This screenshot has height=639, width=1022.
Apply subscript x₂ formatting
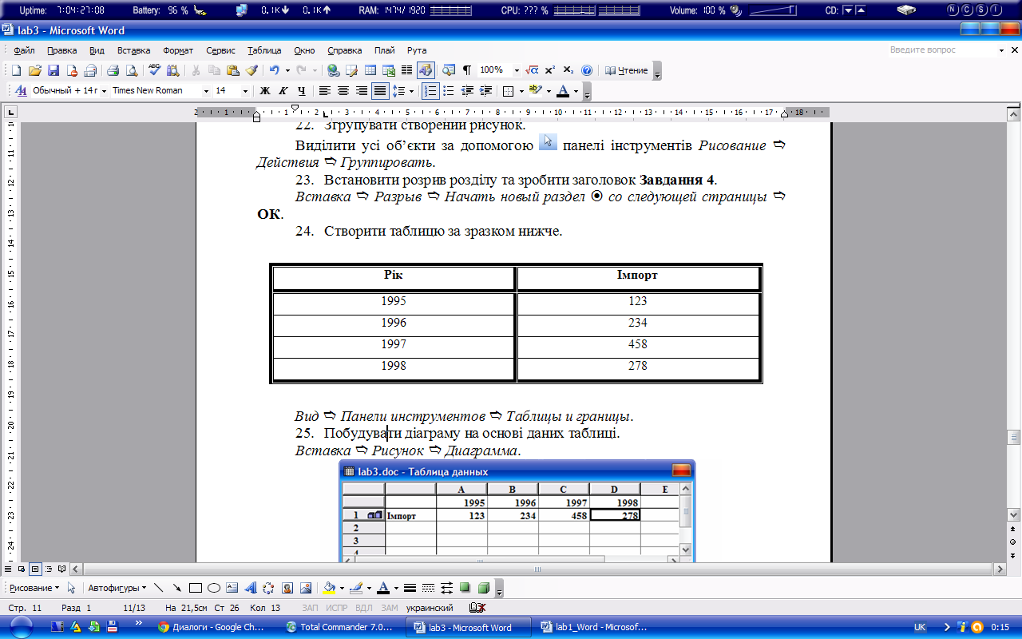[568, 70]
